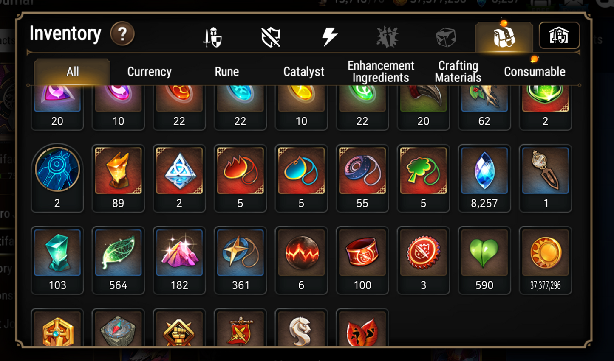614x361 pixels.
Task: Select the green leaf item with 564
Action: (118, 260)
